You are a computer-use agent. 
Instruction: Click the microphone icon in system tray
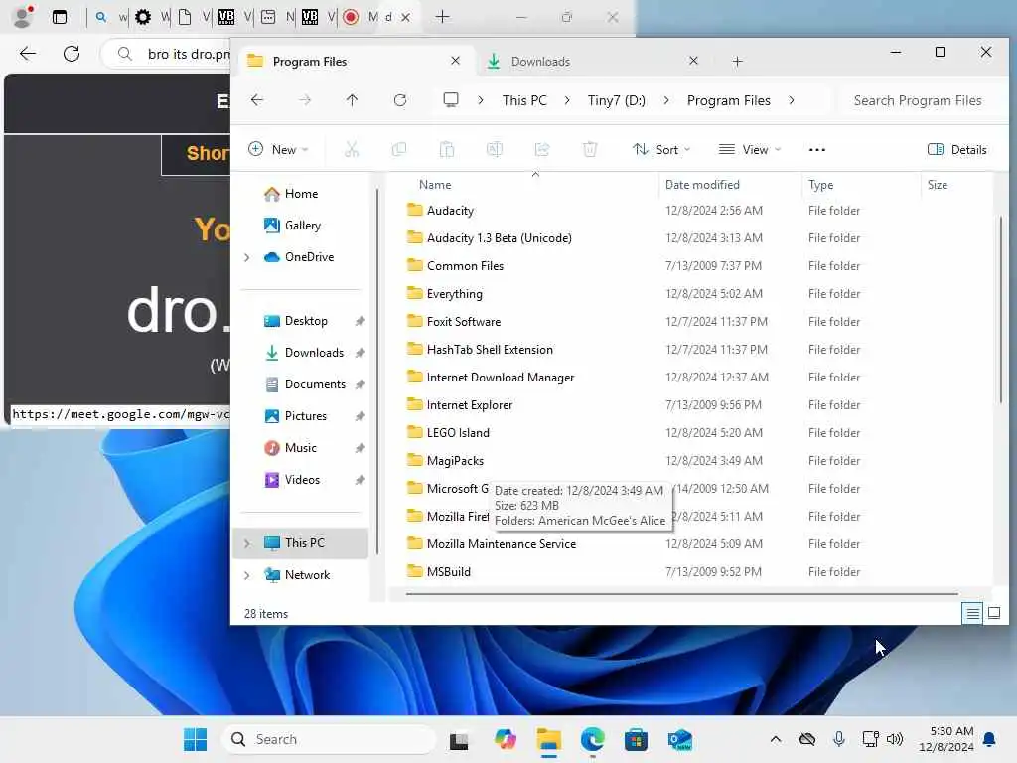click(x=838, y=739)
